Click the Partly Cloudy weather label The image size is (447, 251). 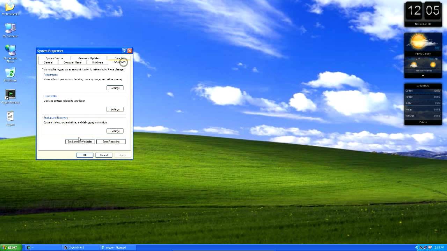pyautogui.click(x=423, y=54)
